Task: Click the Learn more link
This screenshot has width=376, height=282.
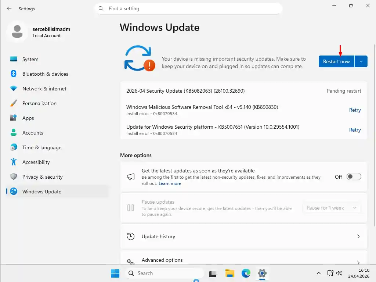Action: point(170,183)
